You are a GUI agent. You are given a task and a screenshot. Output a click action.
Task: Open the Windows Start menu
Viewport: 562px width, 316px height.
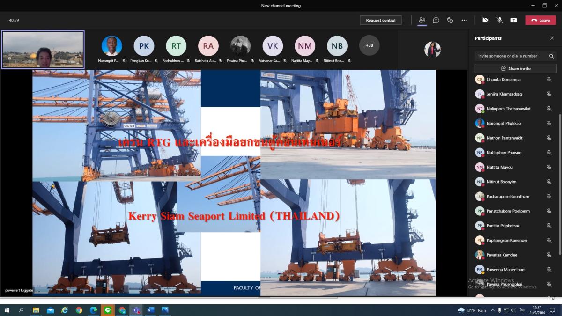pyautogui.click(x=7, y=310)
